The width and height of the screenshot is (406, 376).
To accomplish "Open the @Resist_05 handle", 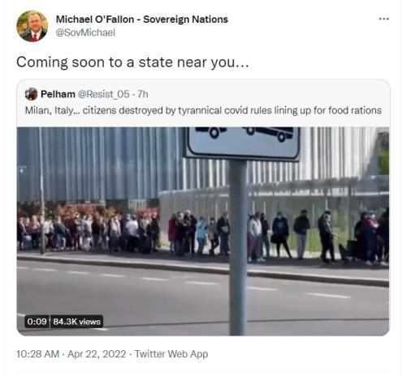I will pyautogui.click(x=104, y=94).
